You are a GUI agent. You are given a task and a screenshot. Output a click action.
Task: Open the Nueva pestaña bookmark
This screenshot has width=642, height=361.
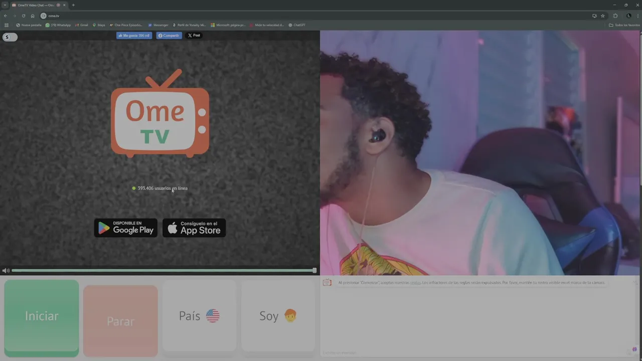tap(29, 25)
